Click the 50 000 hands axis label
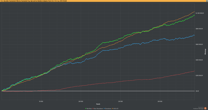Screen dimensions: 208x110 coord(41,101)
